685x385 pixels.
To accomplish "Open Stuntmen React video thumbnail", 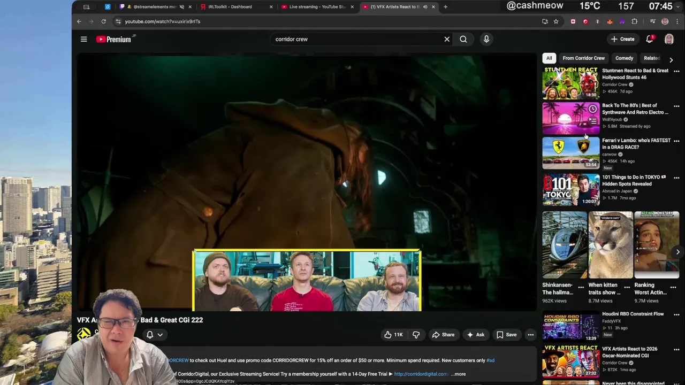I will click(571, 83).
